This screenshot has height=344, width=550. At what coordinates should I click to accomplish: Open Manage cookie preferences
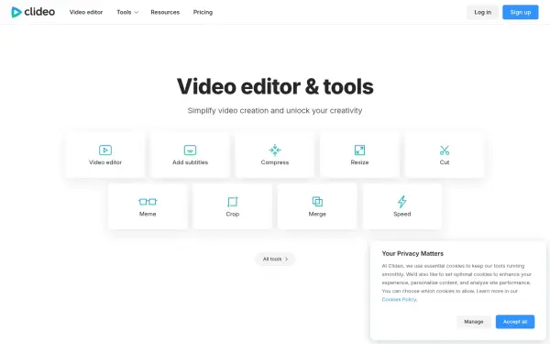(x=474, y=322)
